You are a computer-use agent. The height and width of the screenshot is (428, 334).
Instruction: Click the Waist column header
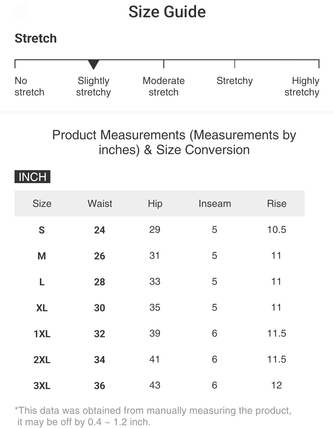(100, 204)
